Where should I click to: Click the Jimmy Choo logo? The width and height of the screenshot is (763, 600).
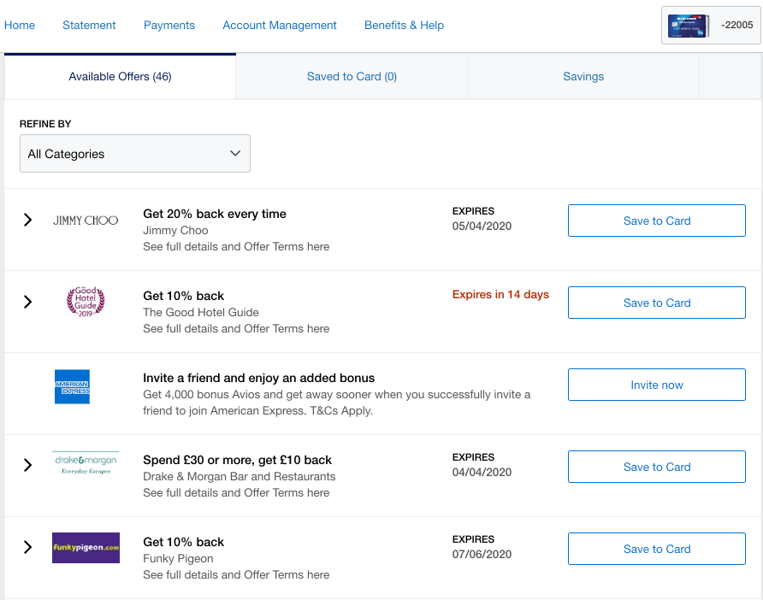(86, 221)
